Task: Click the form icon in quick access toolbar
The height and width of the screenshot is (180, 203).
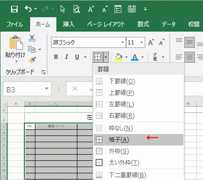Action: click(x=118, y=9)
